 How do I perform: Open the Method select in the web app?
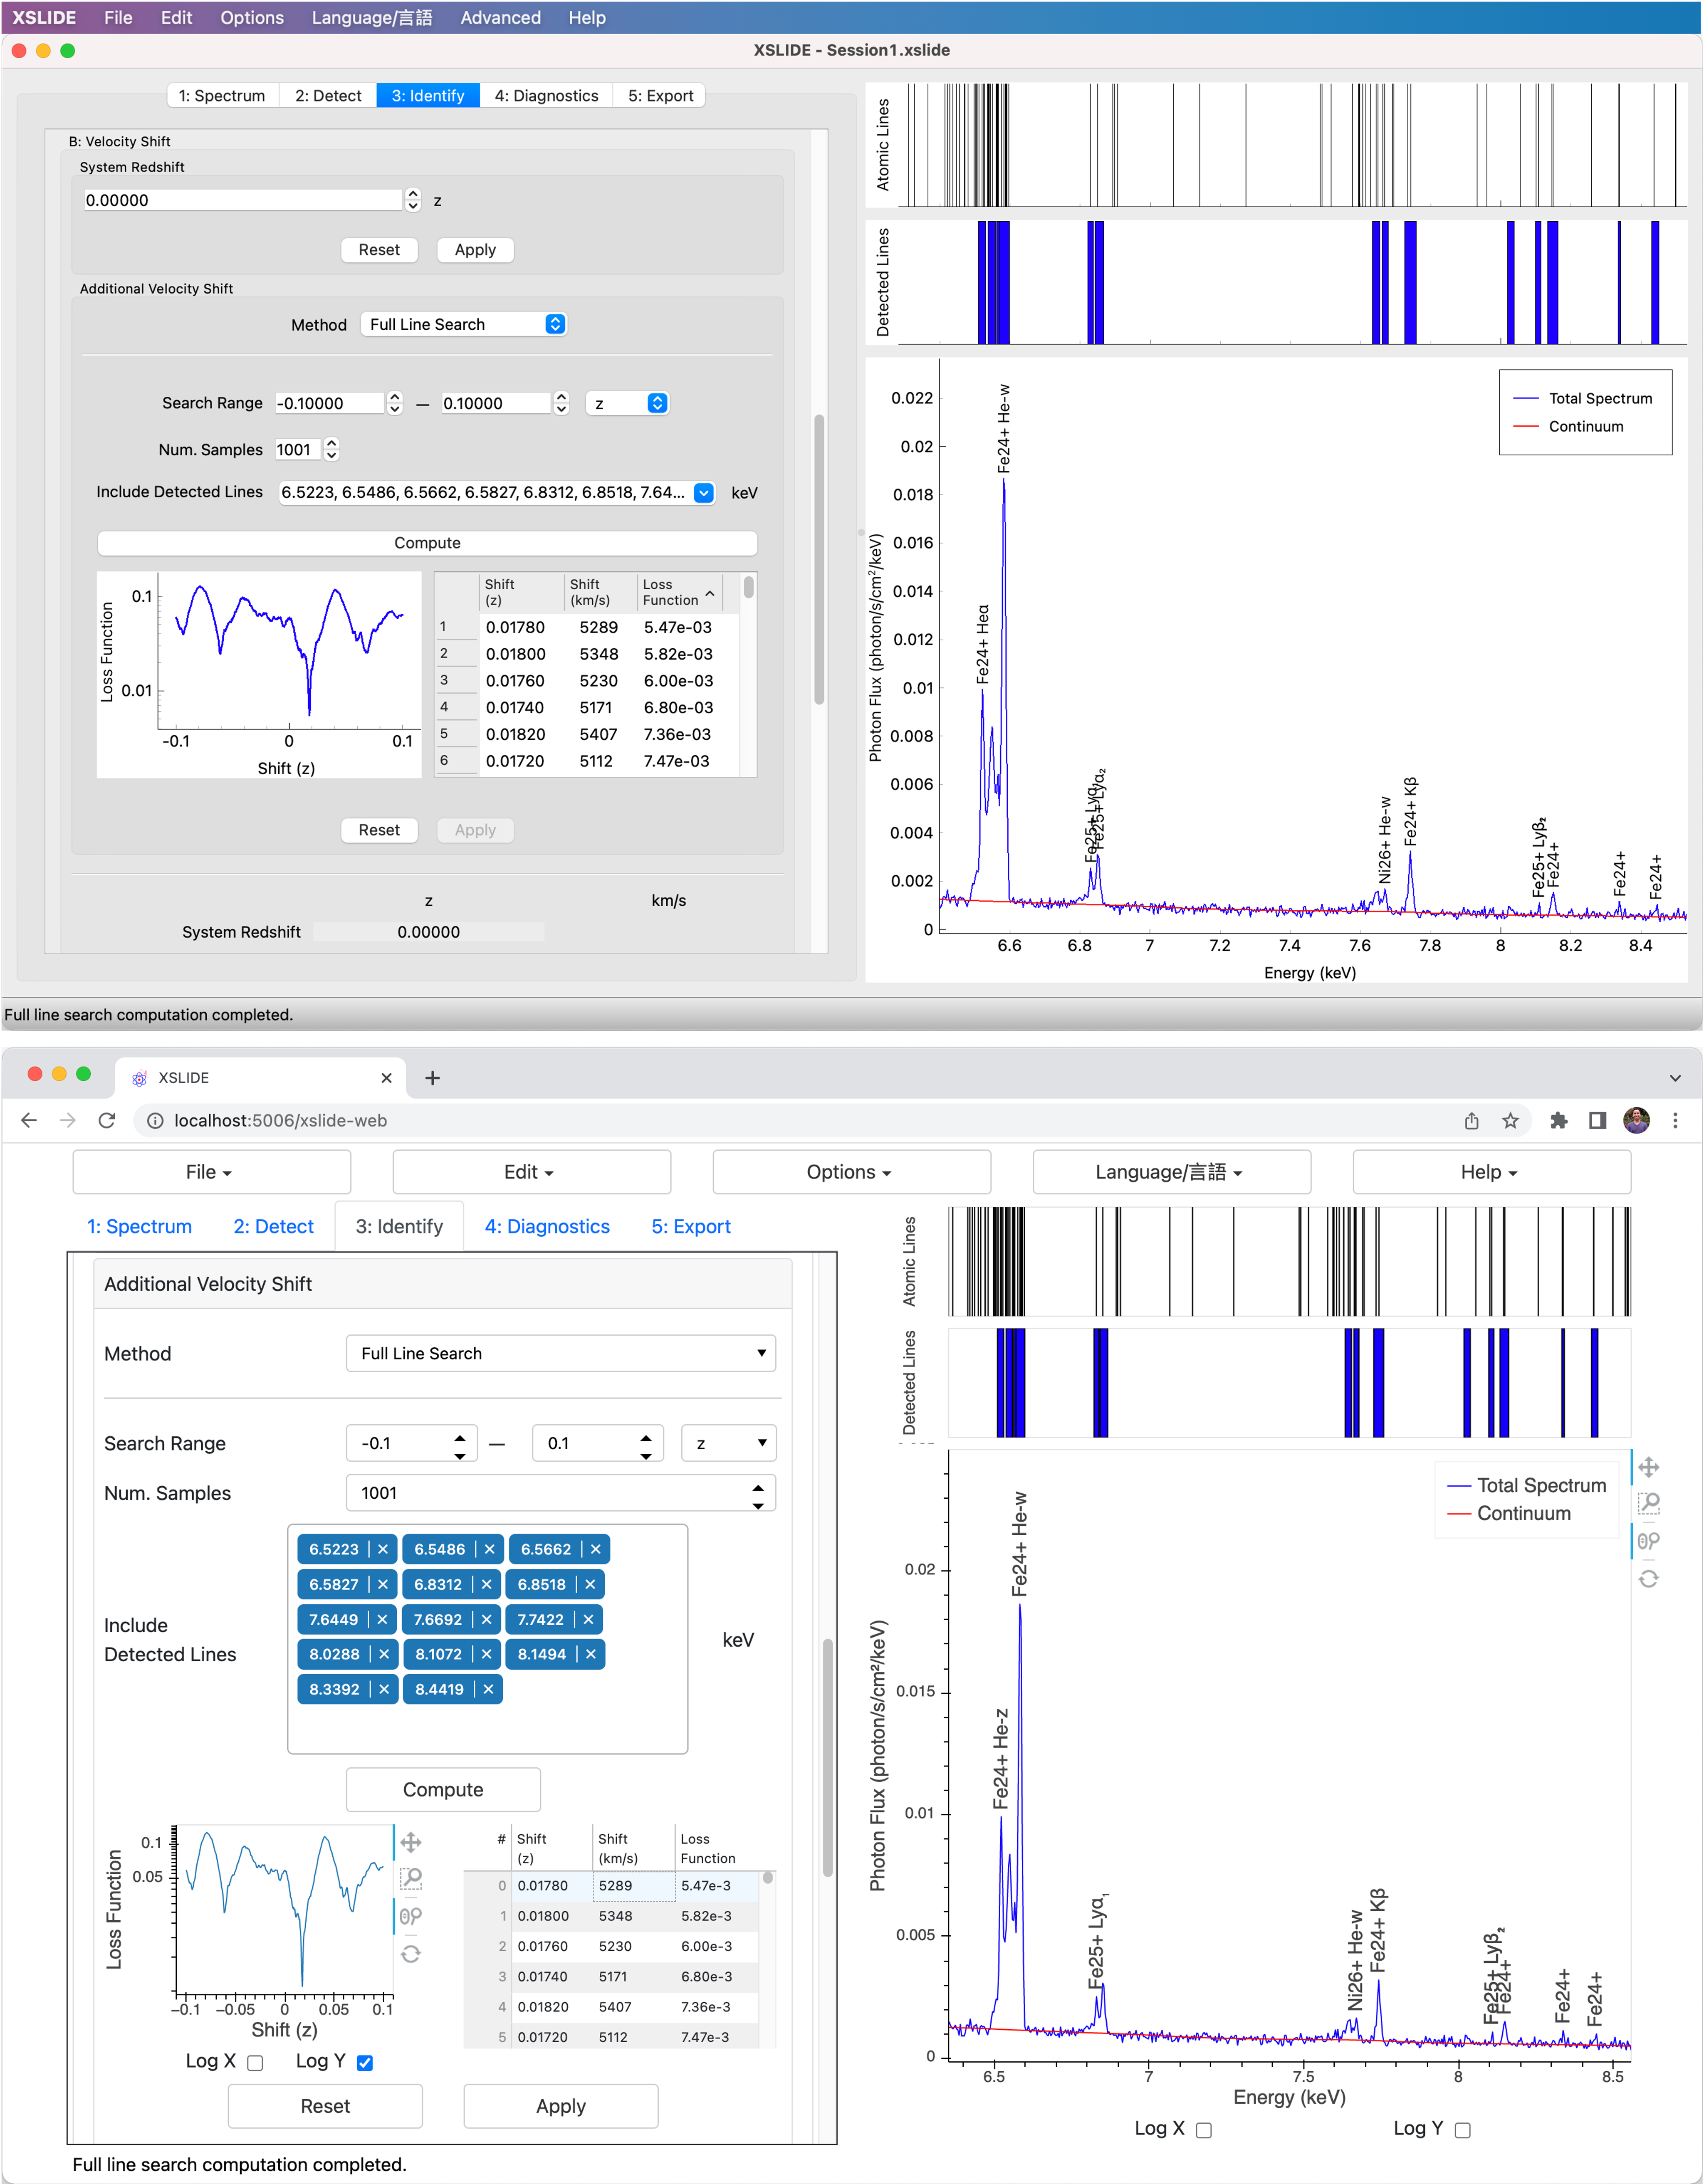click(x=561, y=1353)
